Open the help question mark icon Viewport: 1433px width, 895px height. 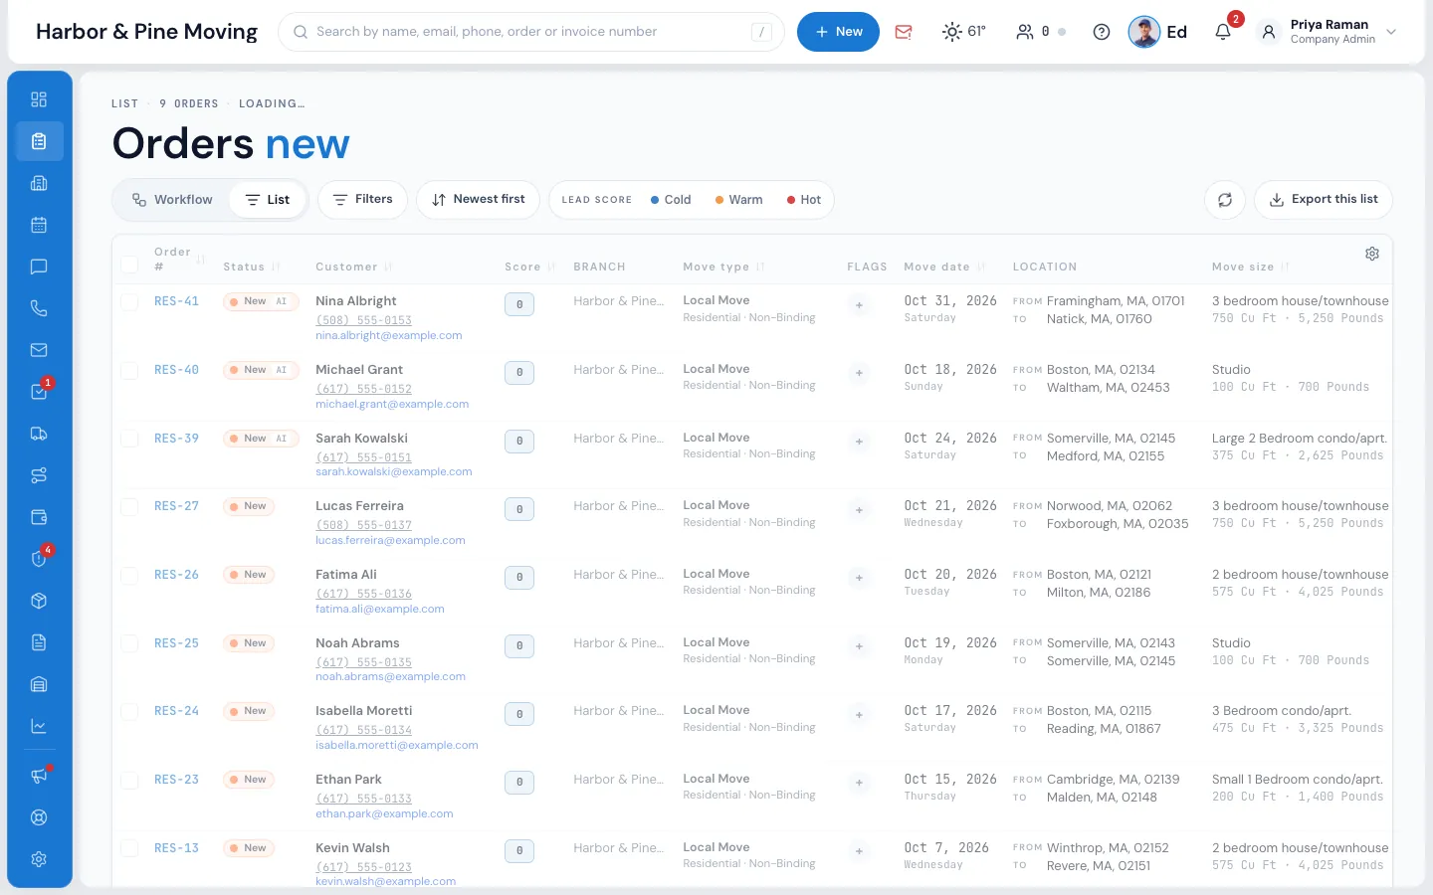[1102, 32]
